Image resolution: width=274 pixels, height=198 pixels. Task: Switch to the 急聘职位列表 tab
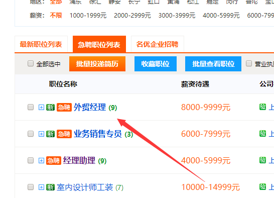(x=99, y=44)
